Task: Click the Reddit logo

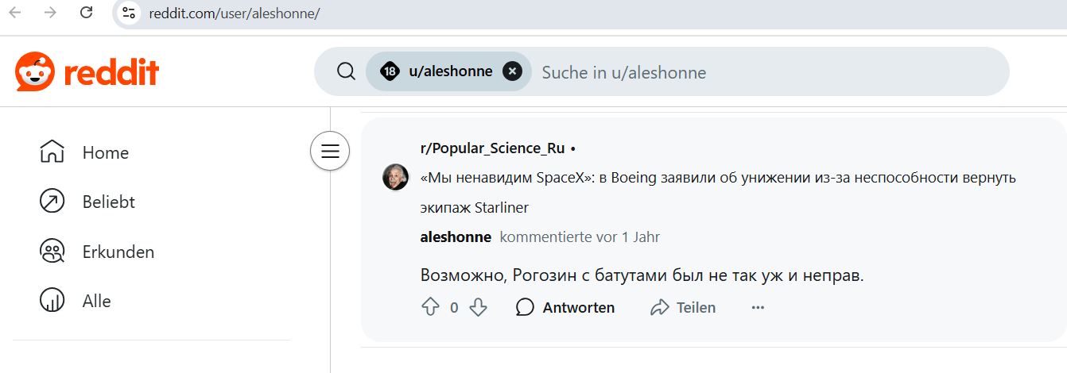Action: pyautogui.click(x=87, y=72)
